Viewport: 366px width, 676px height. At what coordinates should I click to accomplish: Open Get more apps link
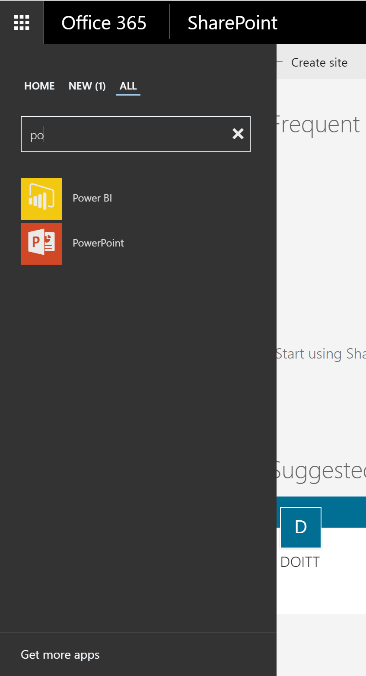[x=60, y=655]
